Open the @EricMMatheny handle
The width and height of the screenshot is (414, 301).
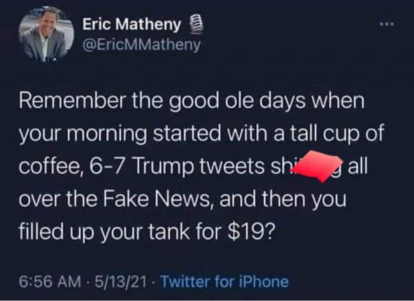point(142,45)
